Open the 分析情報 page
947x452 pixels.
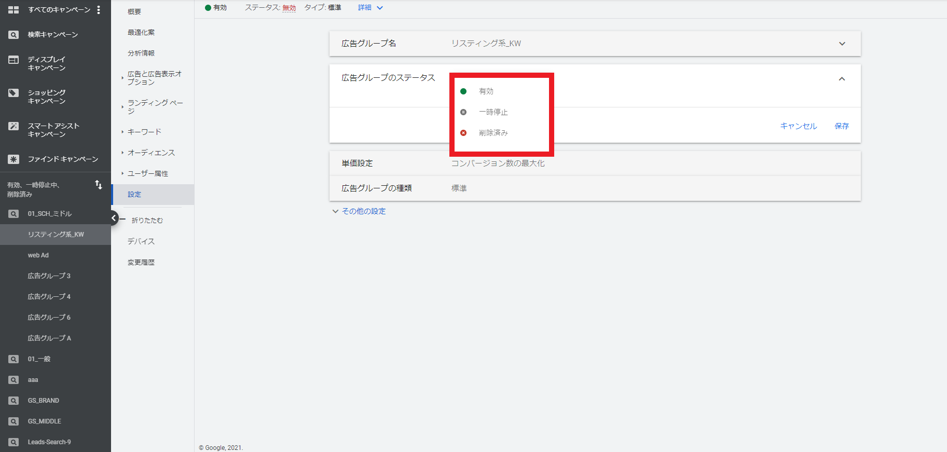pos(141,53)
